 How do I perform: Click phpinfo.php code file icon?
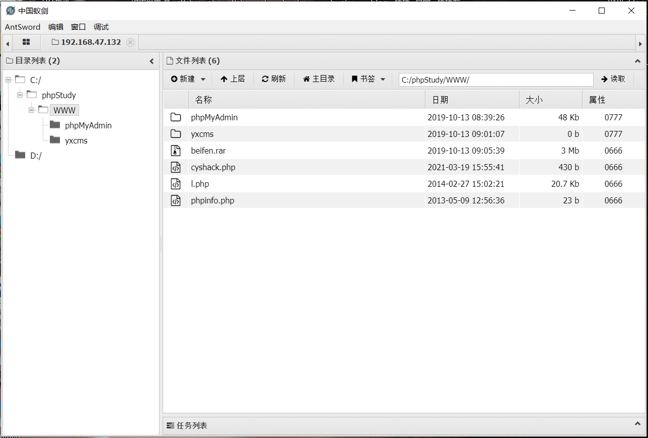coord(175,200)
